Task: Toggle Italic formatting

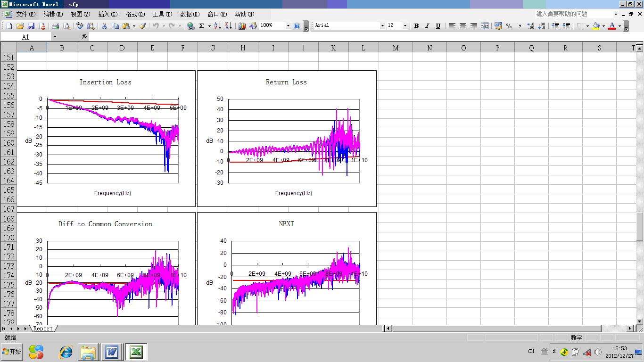Action: (427, 26)
